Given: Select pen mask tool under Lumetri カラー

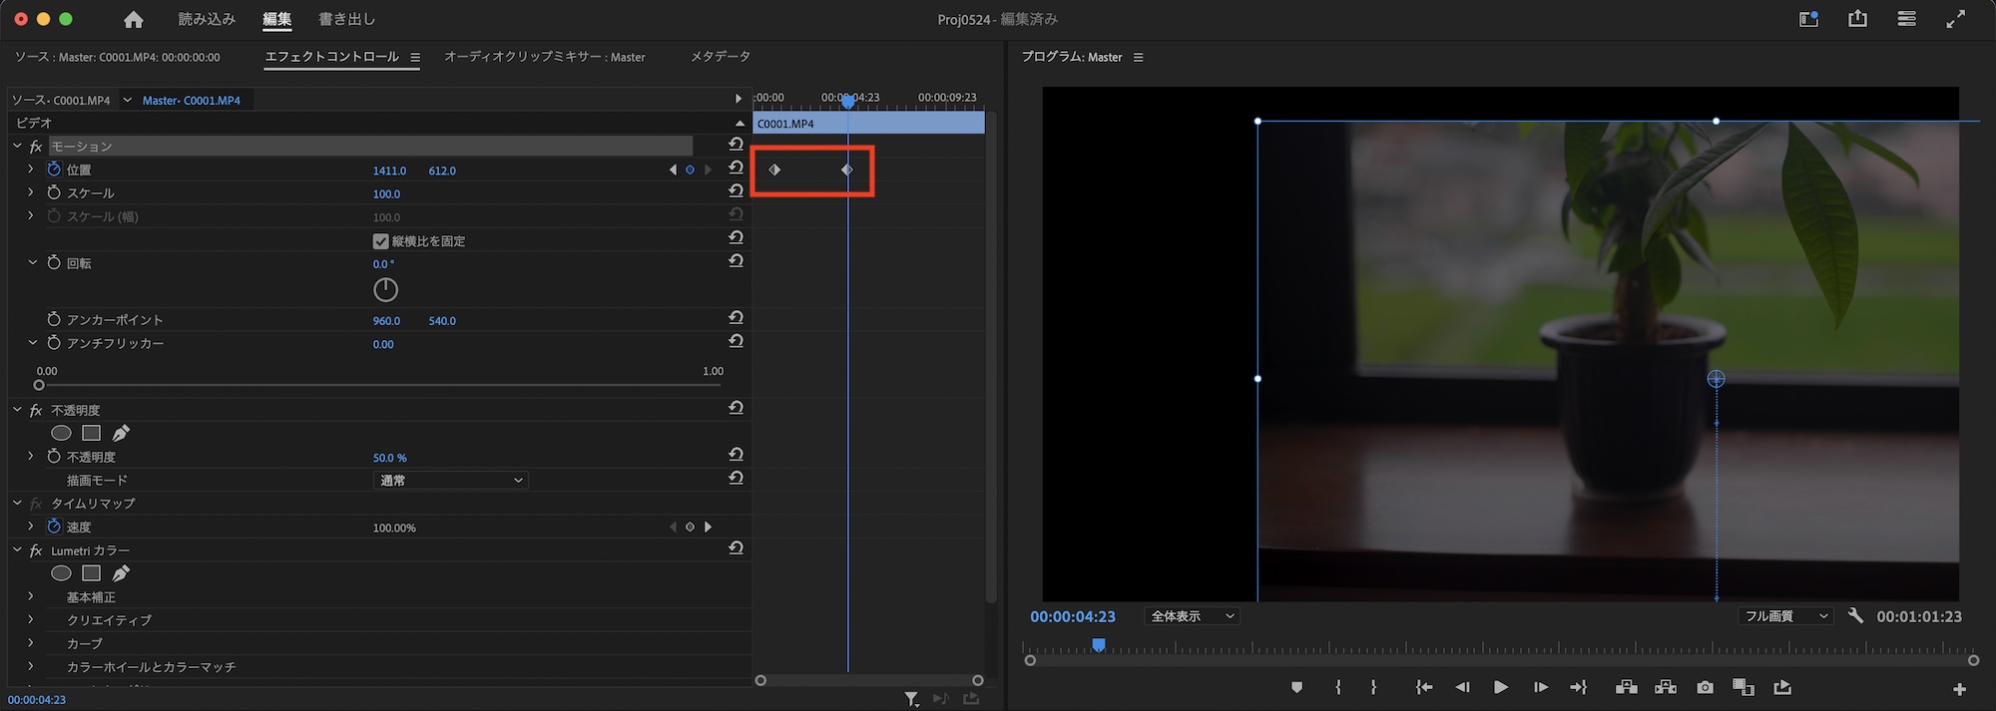Looking at the screenshot, I should coord(121,573).
